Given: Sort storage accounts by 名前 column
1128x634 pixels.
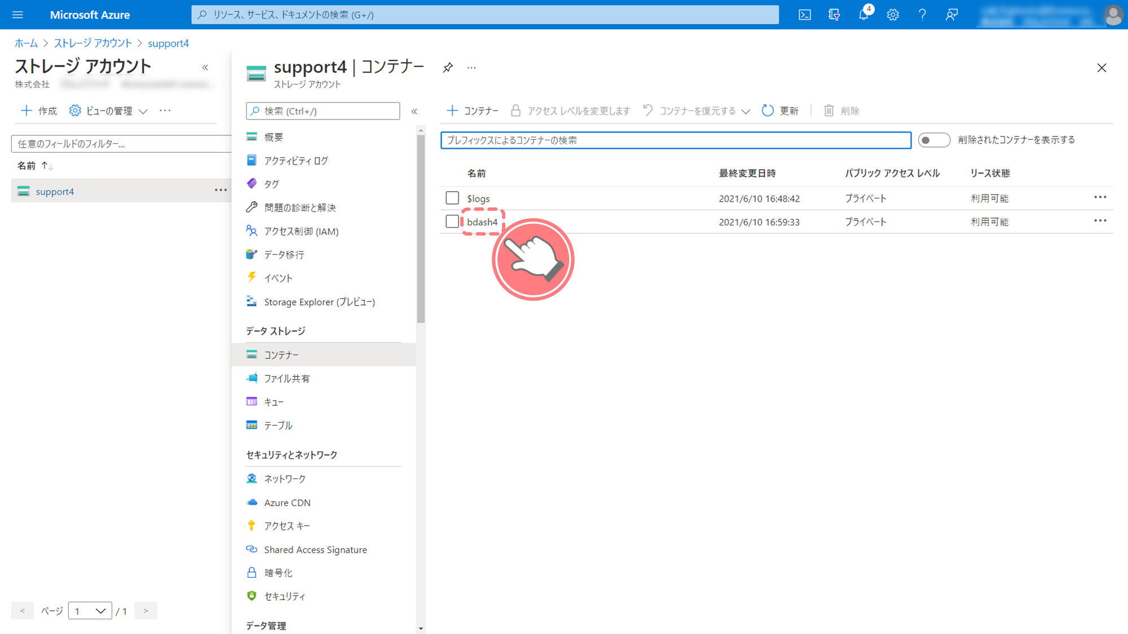Looking at the screenshot, I should click(x=35, y=166).
